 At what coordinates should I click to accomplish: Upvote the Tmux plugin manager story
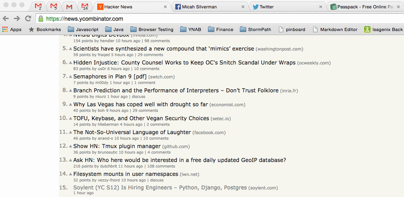71,146
